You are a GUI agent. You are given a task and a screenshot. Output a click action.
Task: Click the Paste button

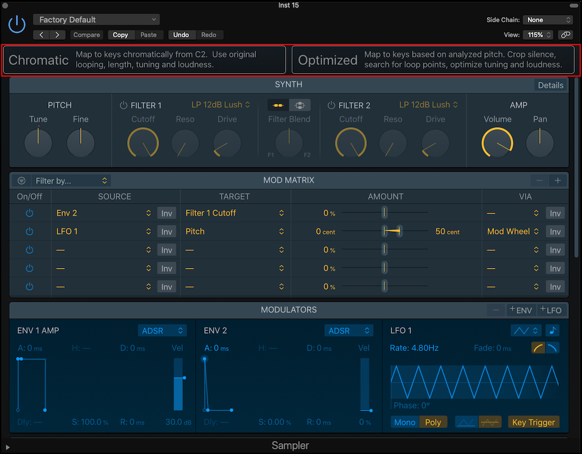pos(148,35)
